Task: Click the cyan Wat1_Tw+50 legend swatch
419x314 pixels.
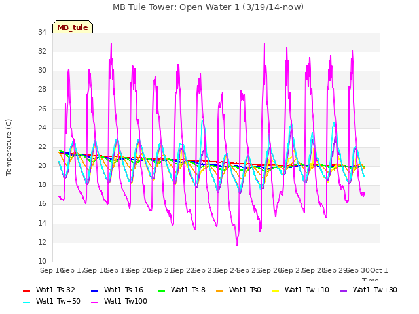Action: (27, 302)
